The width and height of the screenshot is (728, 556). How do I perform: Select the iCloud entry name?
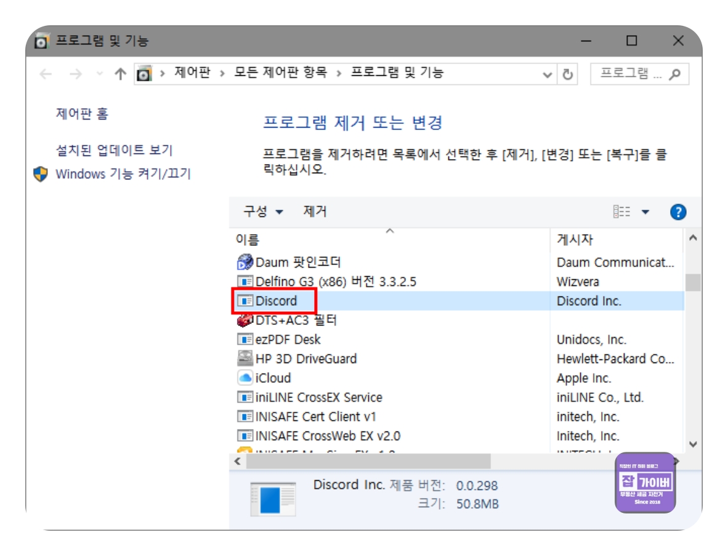273,378
